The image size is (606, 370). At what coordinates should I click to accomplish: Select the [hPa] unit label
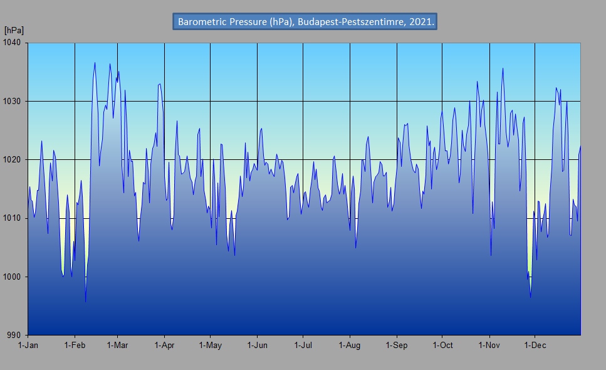pos(14,30)
